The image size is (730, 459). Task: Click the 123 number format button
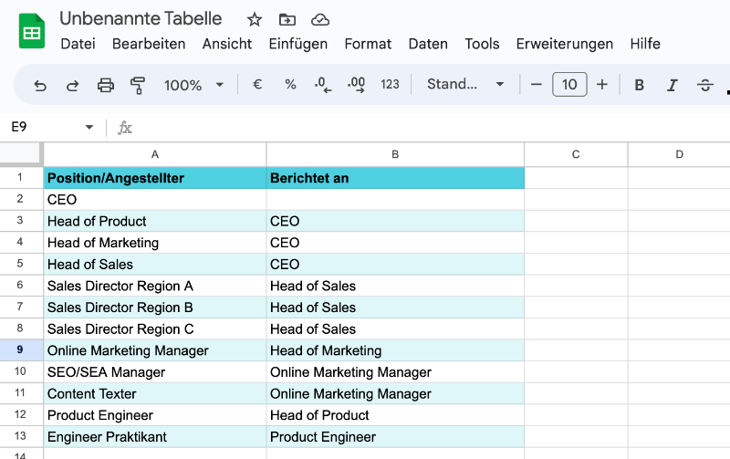point(390,85)
